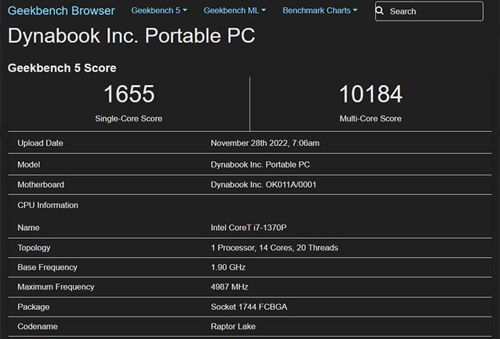
Task: Click the Multi-Core Score label
Action: click(x=370, y=119)
